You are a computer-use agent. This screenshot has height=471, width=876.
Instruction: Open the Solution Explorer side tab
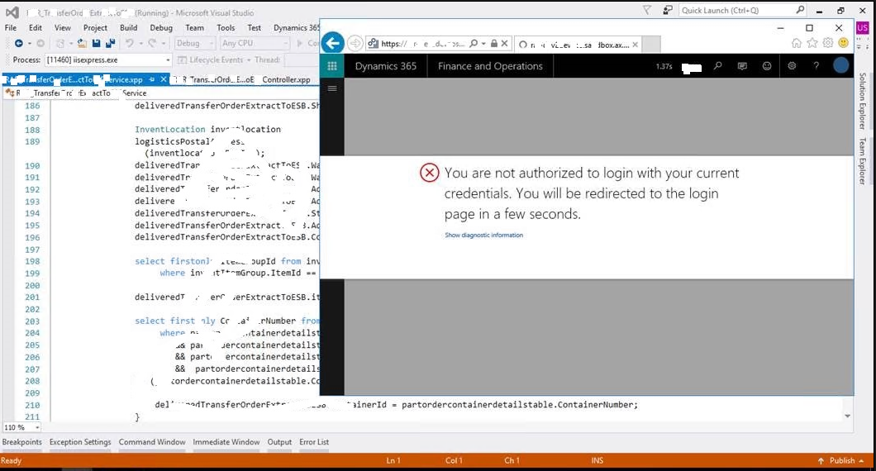(x=863, y=101)
